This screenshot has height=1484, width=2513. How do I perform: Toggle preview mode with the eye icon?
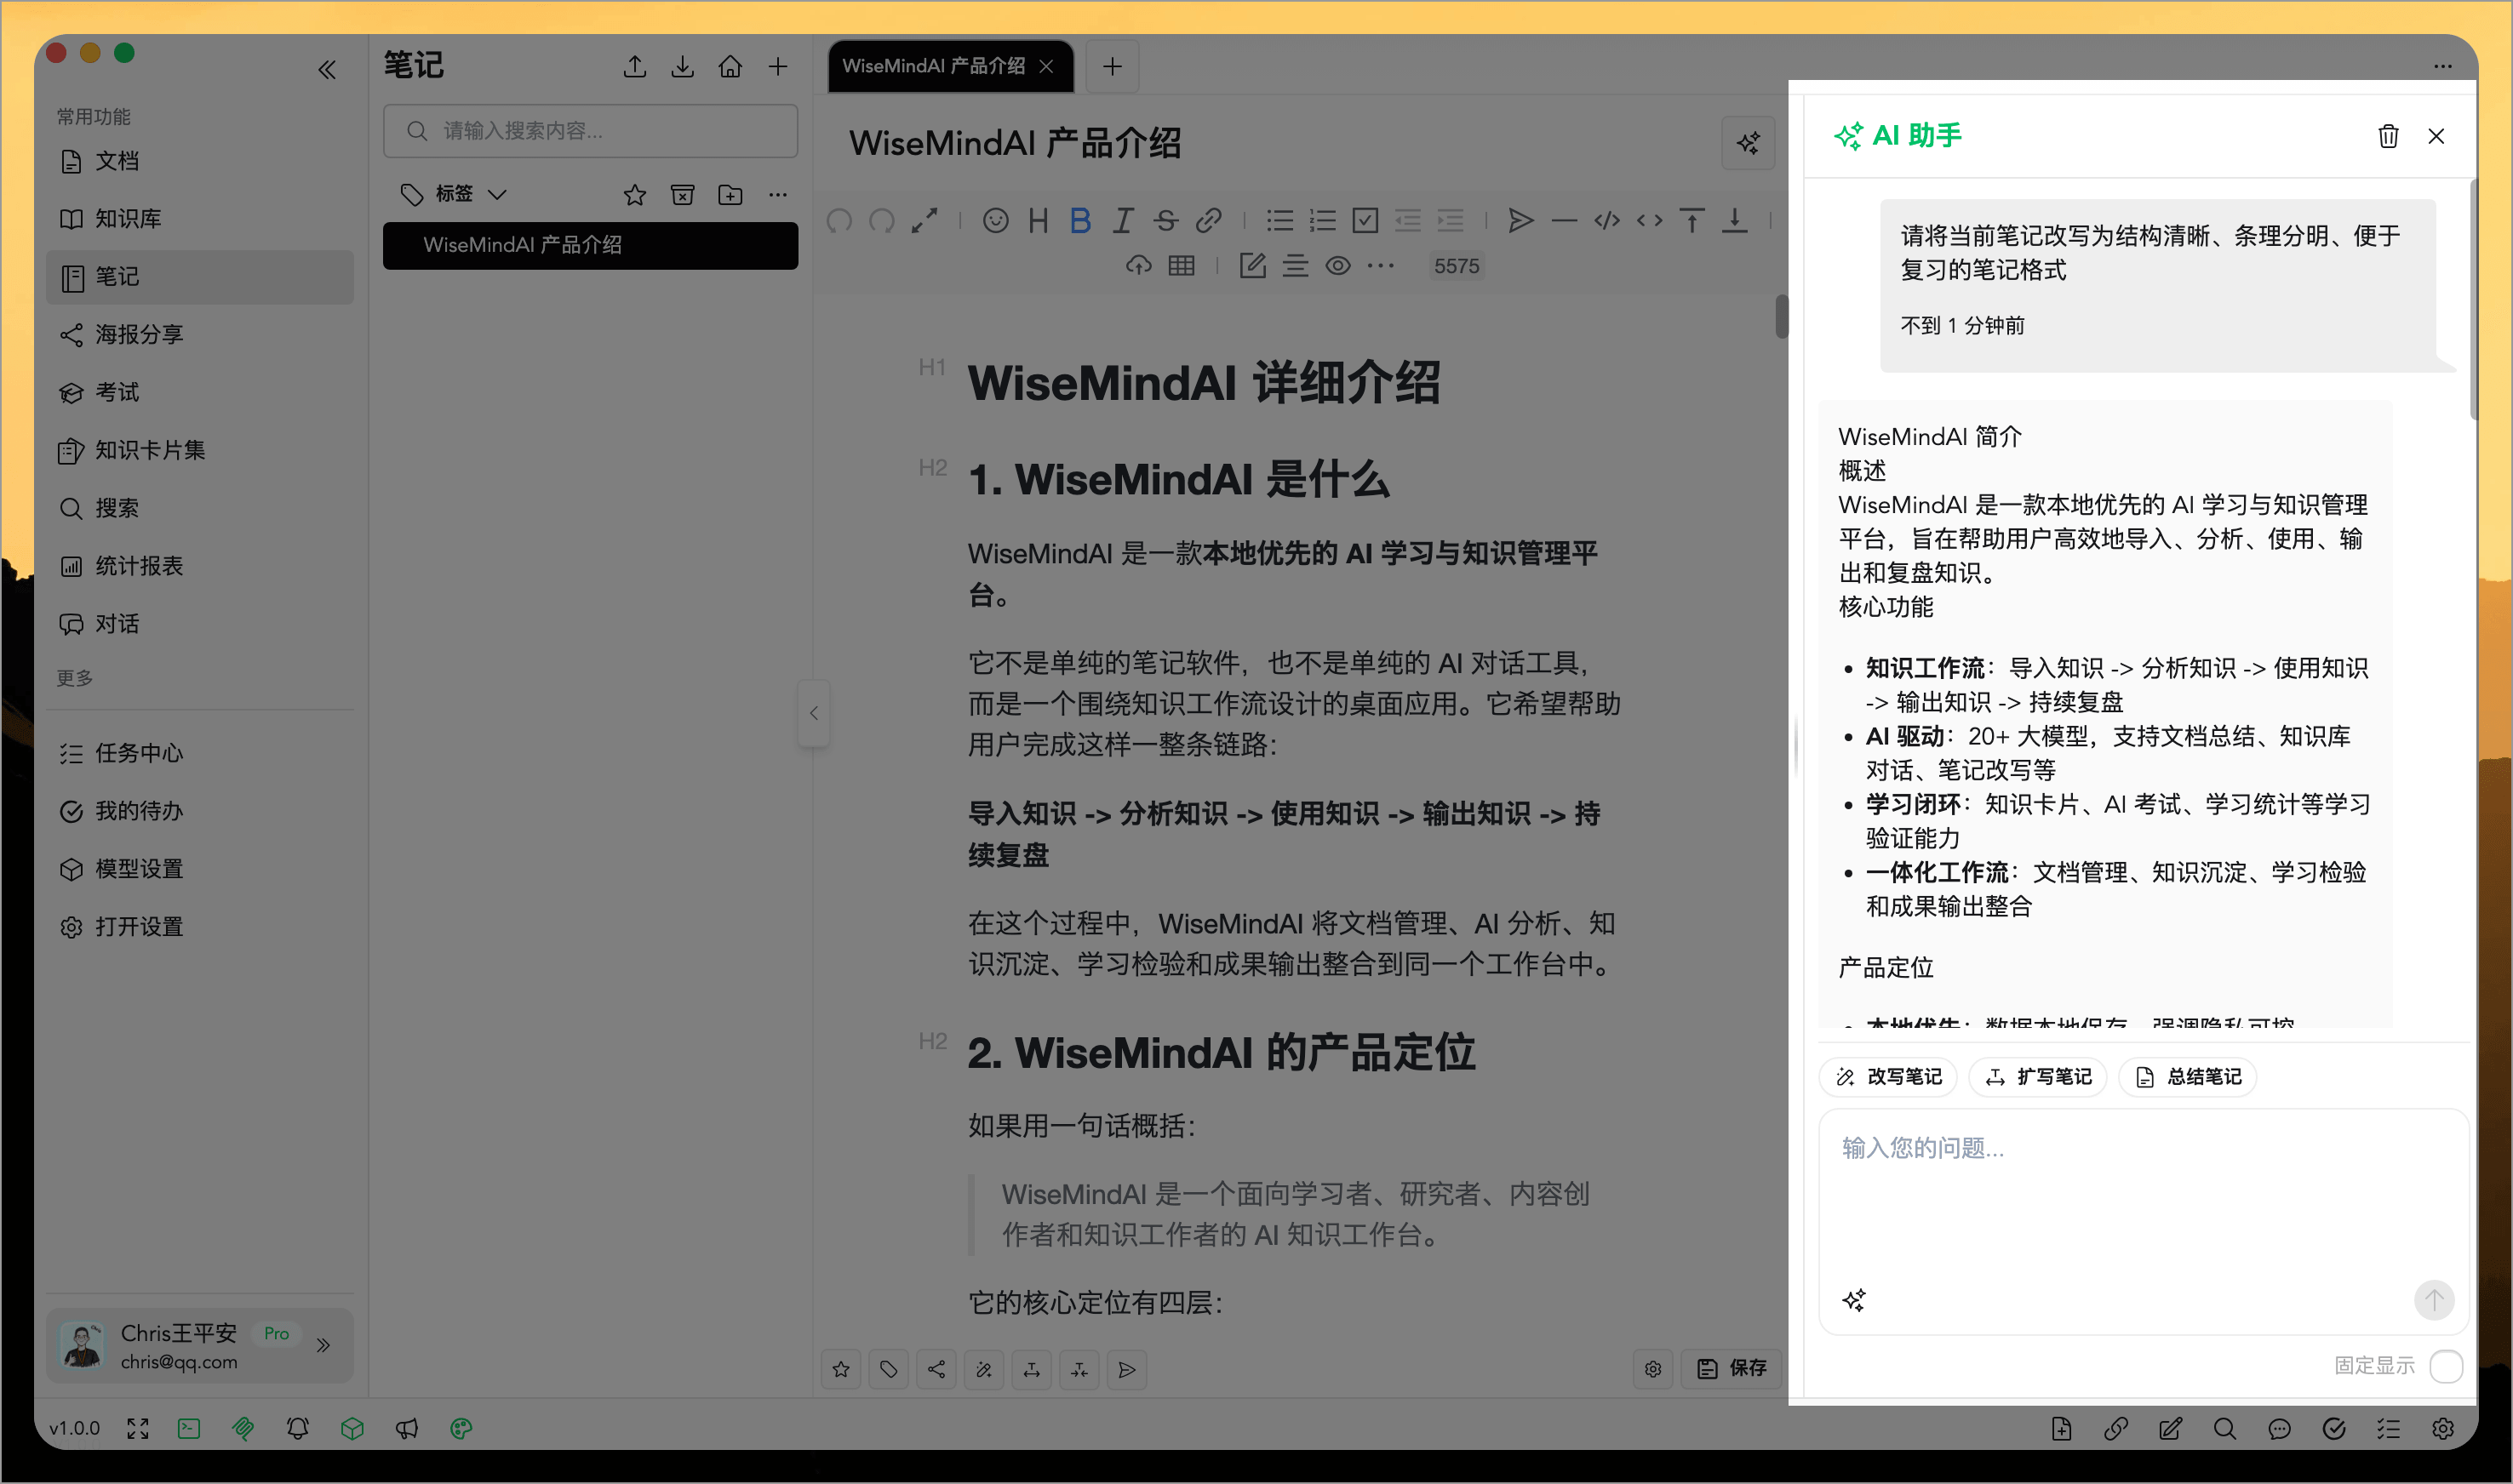1338,265
